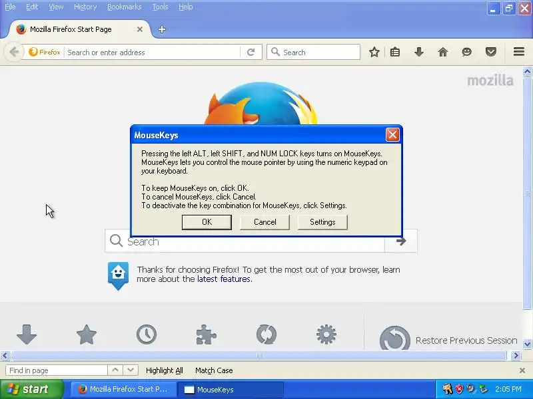Open the Hello chat smiley icon
Image resolution: width=533 pixels, height=399 pixels.
tap(467, 52)
